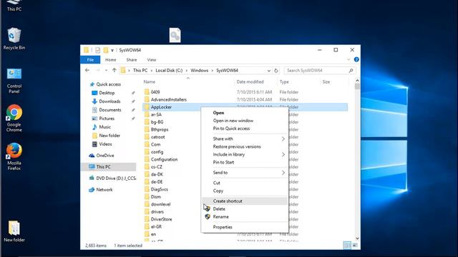Click the back navigation arrow
Viewport: 458px width, 257px height.
pos(87,70)
